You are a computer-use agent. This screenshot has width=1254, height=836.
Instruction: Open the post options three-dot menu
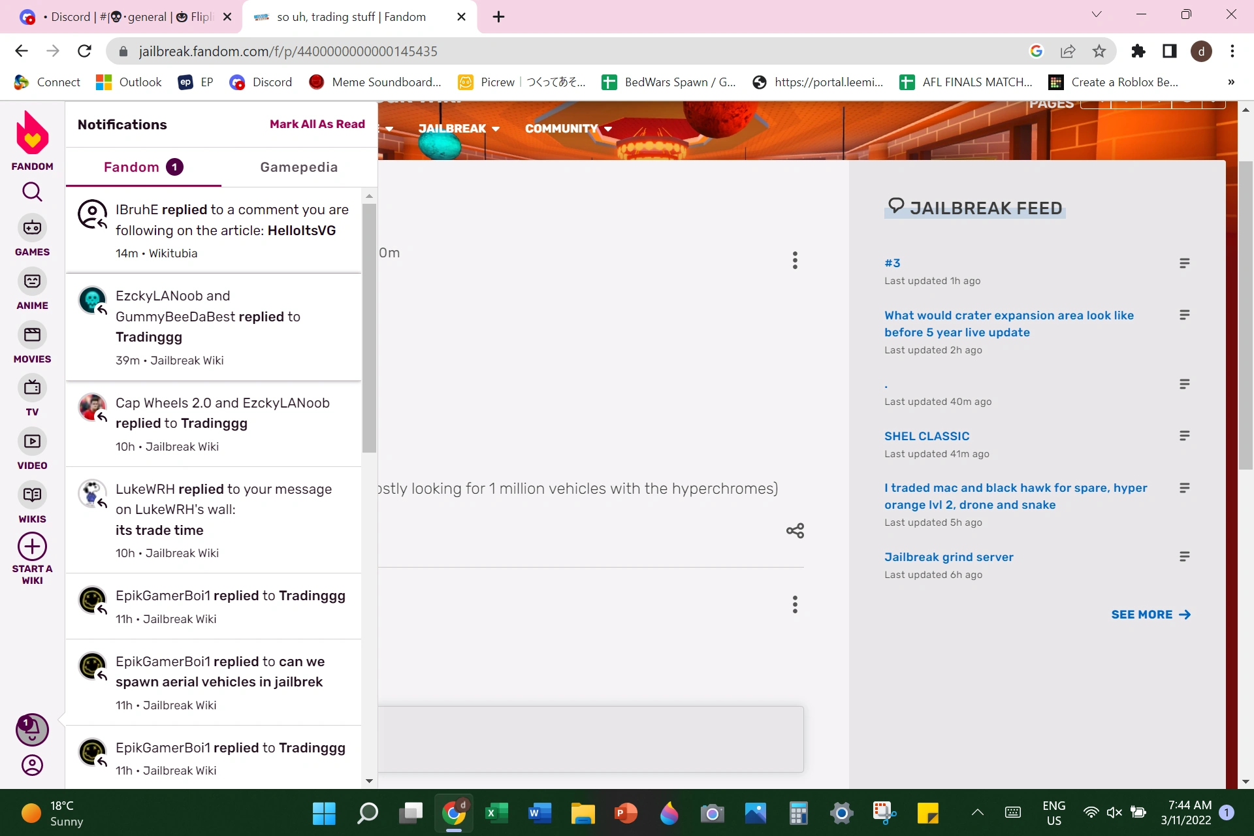click(x=795, y=260)
